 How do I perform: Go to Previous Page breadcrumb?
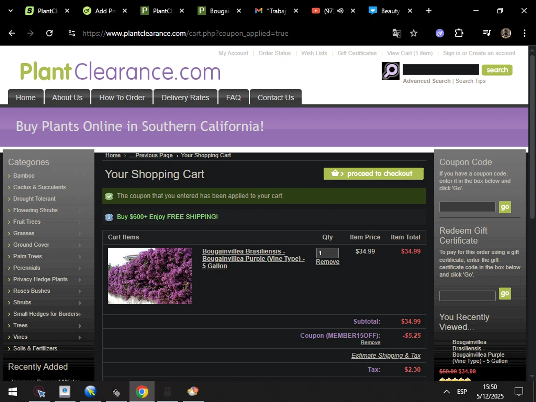point(151,155)
